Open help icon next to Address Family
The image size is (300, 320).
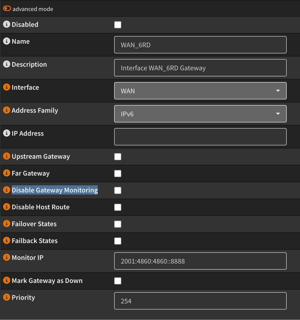click(x=6, y=110)
